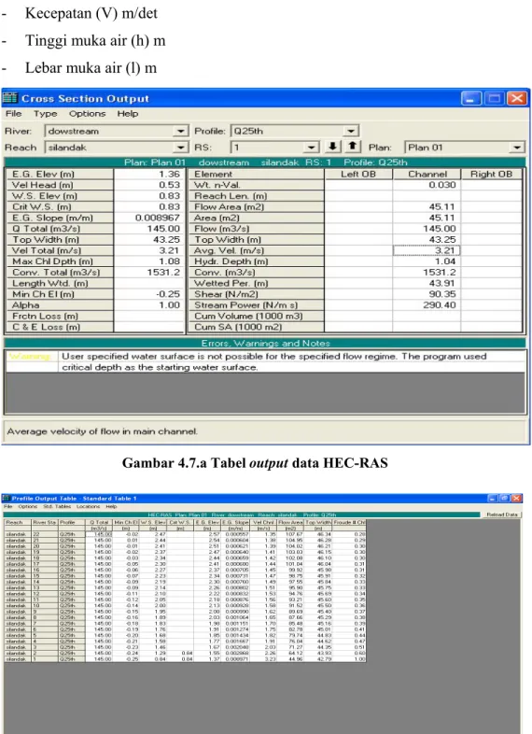This screenshot has width=532, height=734.
Task: Open the River dropdown showing dowstream
Action: coord(181,131)
